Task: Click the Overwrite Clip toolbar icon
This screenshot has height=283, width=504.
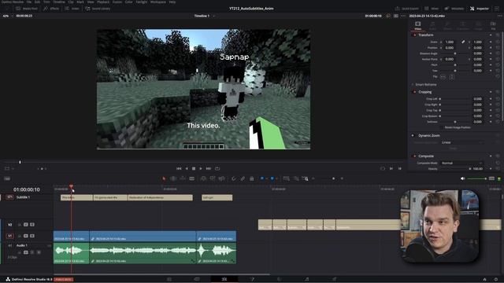Action: 213,178
